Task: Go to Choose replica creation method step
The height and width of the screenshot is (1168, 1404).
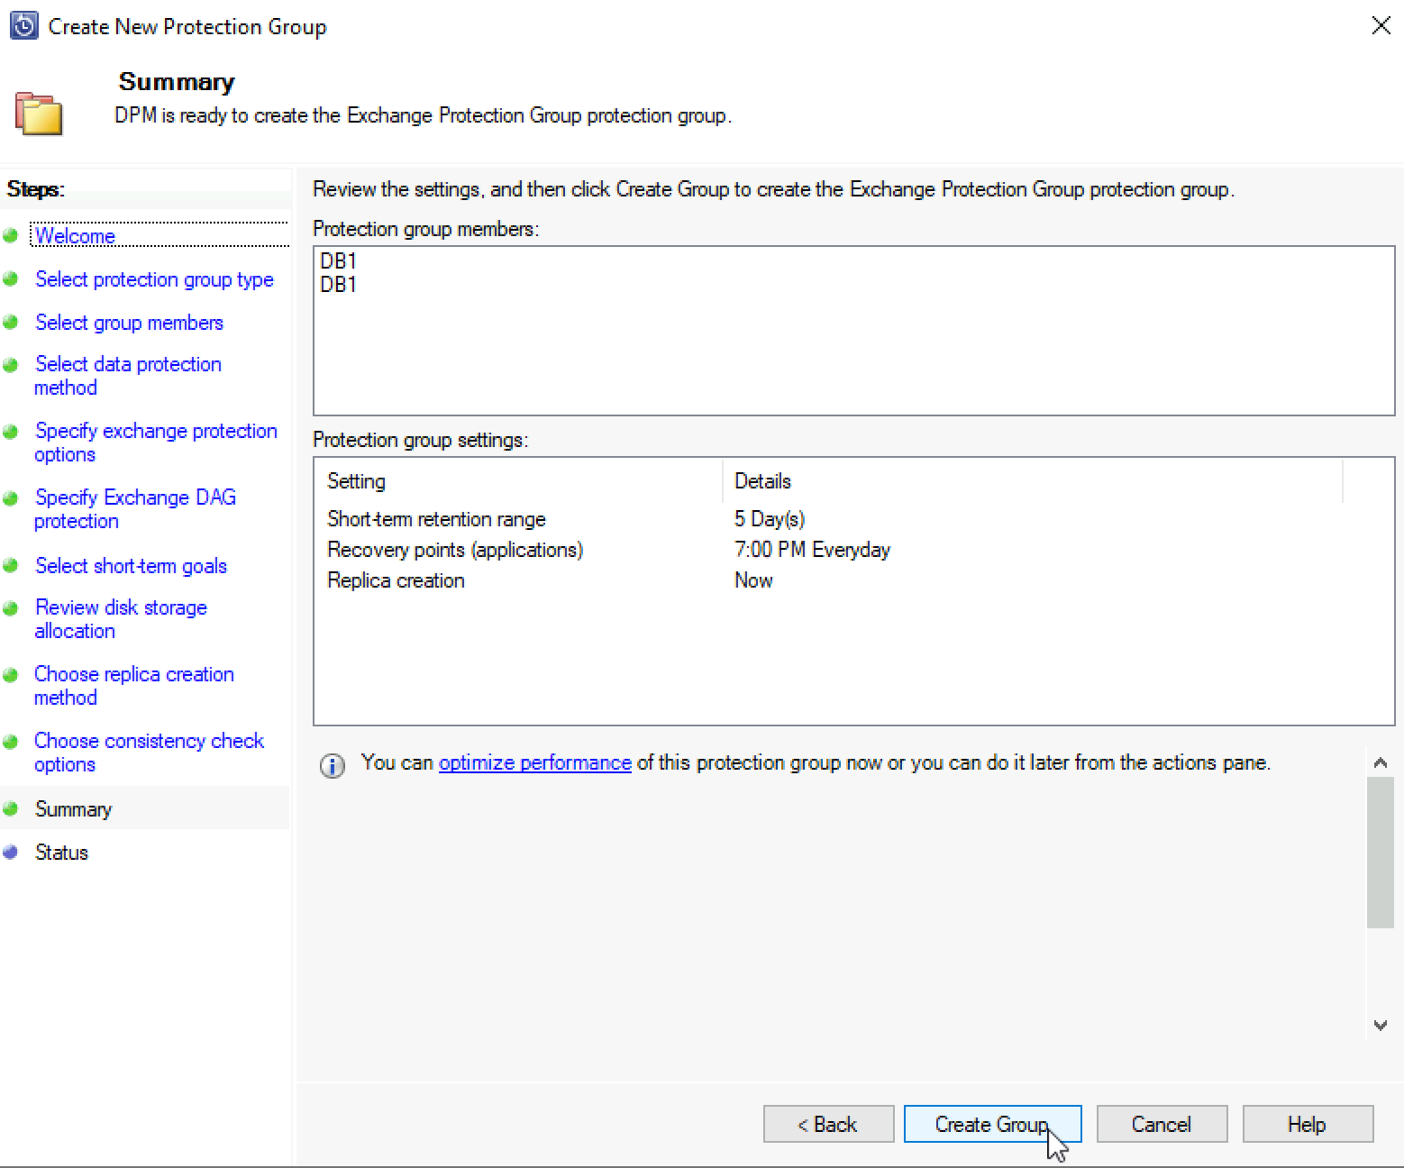Action: coord(134,686)
